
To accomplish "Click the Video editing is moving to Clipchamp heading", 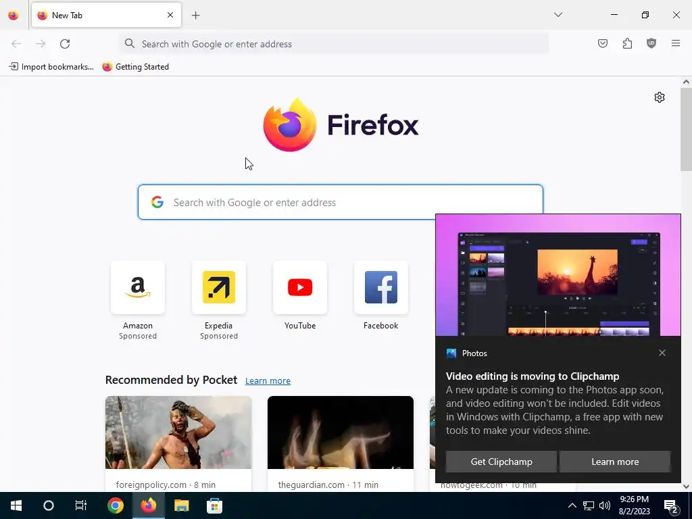I will [x=533, y=376].
